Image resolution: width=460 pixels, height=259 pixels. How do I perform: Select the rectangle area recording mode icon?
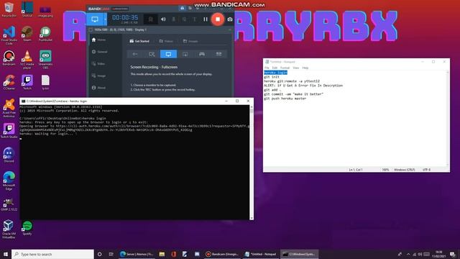(x=152, y=54)
